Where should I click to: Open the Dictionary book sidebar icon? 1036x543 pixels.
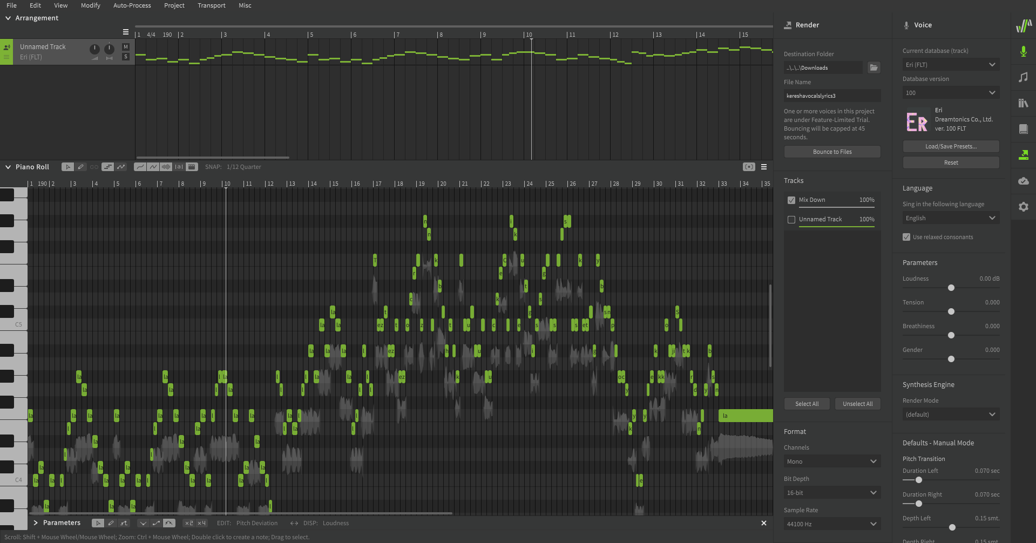[1023, 129]
